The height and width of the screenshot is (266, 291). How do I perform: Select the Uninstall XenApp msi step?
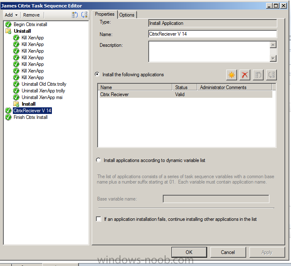[42, 97]
